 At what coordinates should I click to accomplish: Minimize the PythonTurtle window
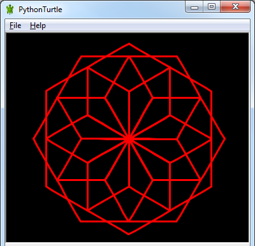(x=194, y=7)
